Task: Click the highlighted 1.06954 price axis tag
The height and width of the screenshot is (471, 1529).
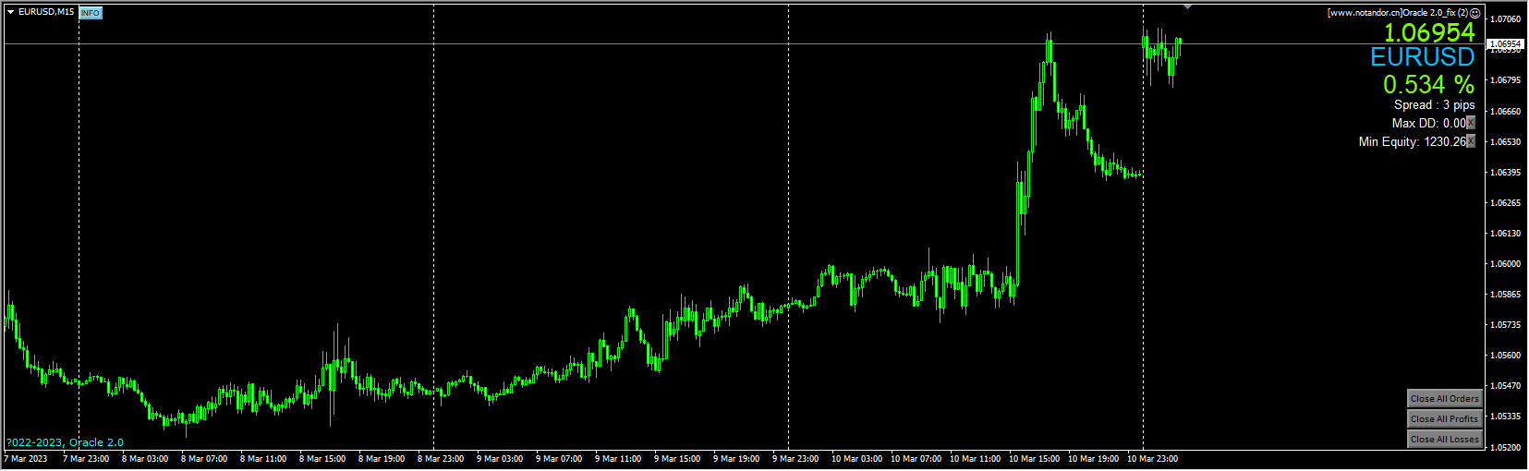Action: click(1506, 44)
